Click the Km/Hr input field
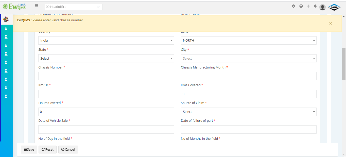 pos(106,94)
